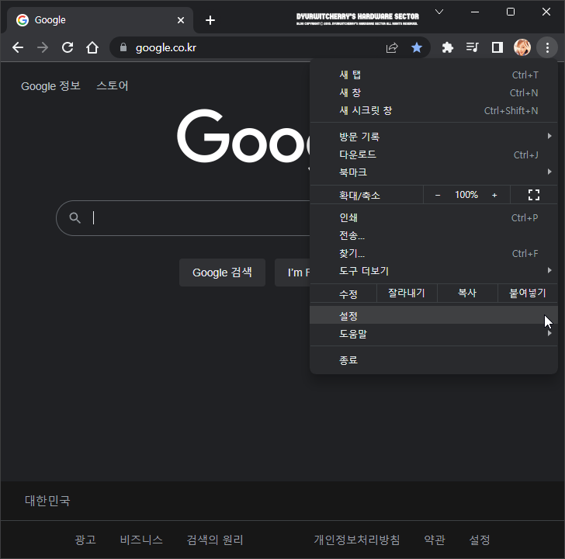This screenshot has height=559, width=565.
Task: Click the Google 검색 button
Action: click(222, 273)
